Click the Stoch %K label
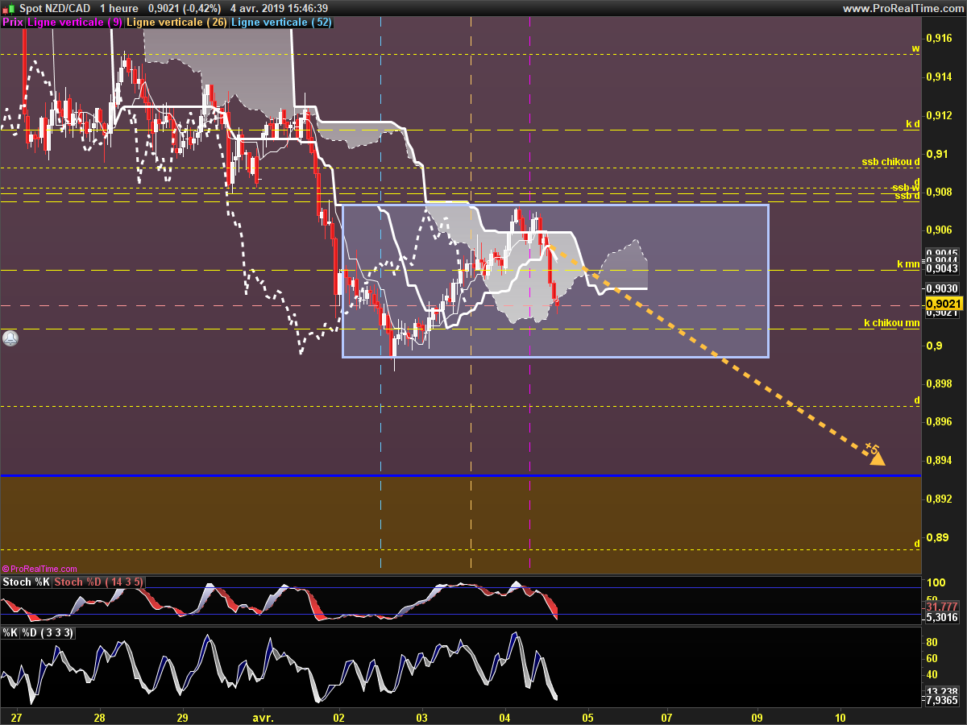 [27, 582]
